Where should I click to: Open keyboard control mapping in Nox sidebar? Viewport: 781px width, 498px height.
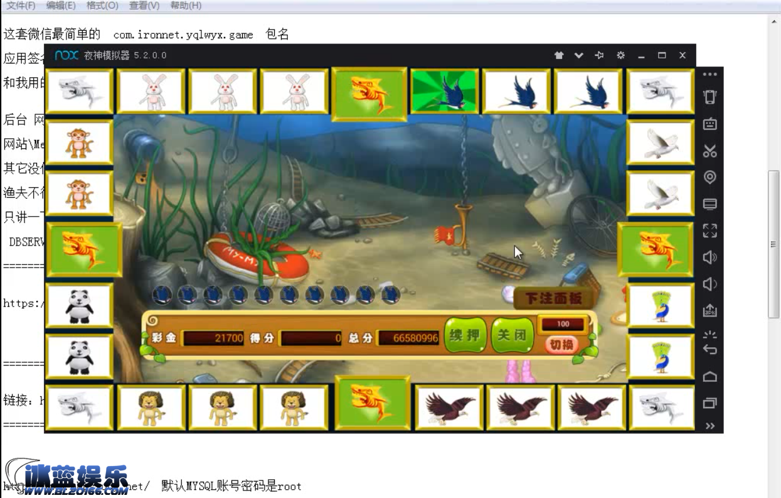click(709, 124)
